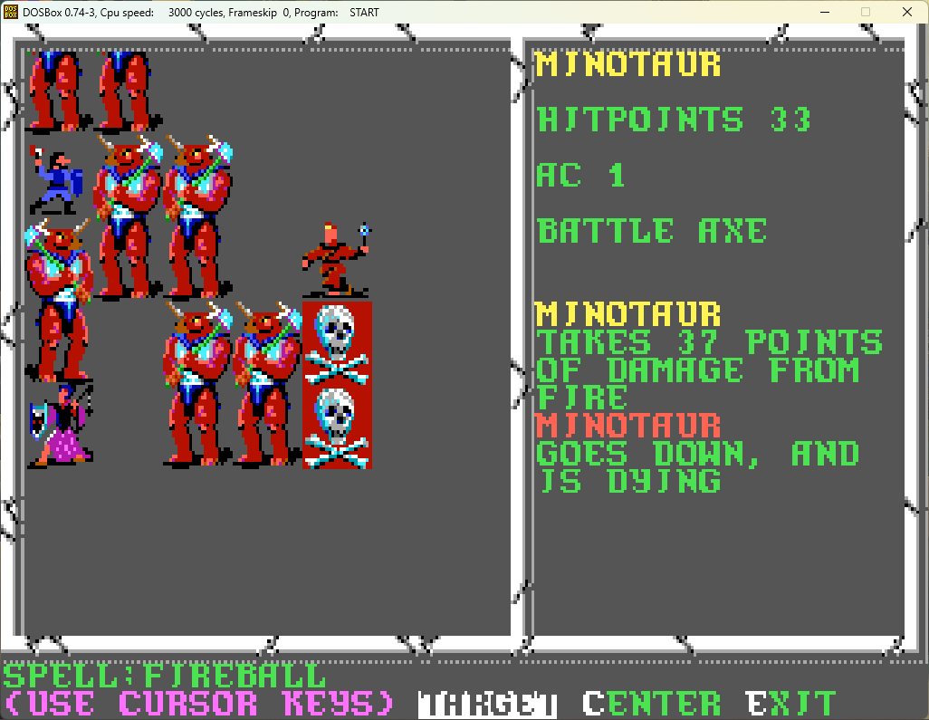929x720 pixels.
Task: Choose the EXIT command
Action: click(x=791, y=704)
